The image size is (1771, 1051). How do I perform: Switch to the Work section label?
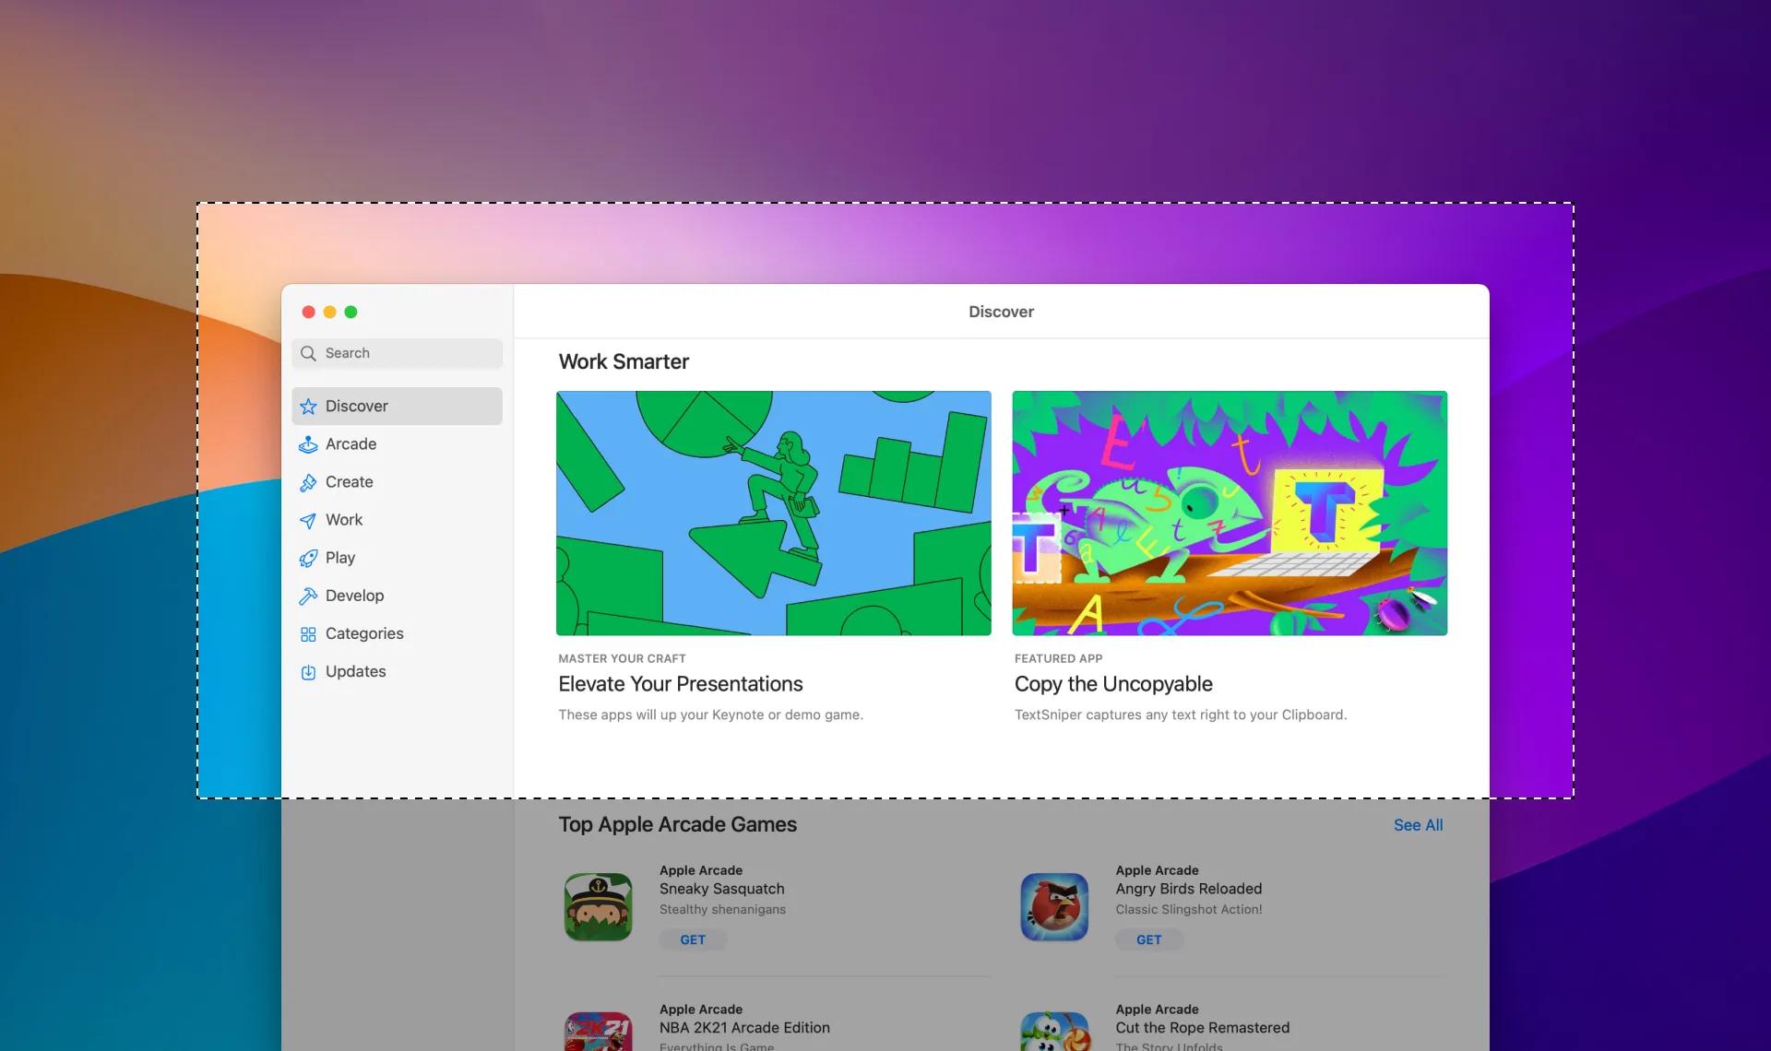pyautogui.click(x=344, y=519)
